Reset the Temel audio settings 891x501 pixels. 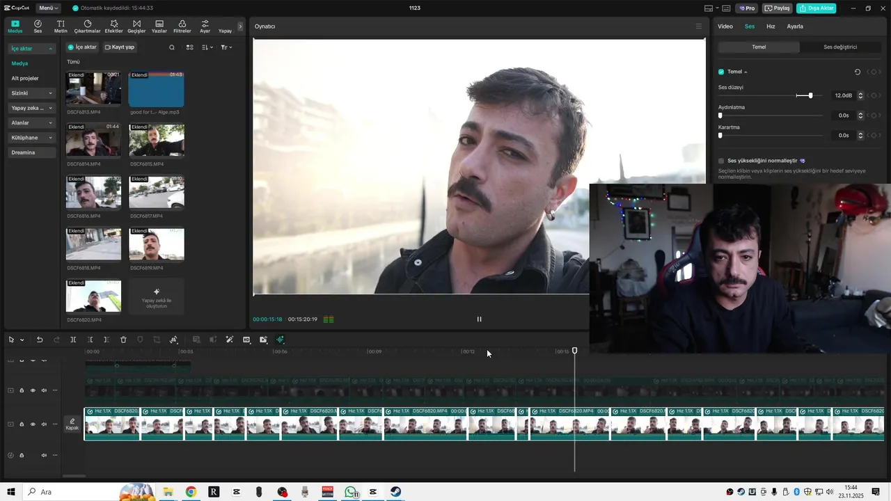[858, 72]
